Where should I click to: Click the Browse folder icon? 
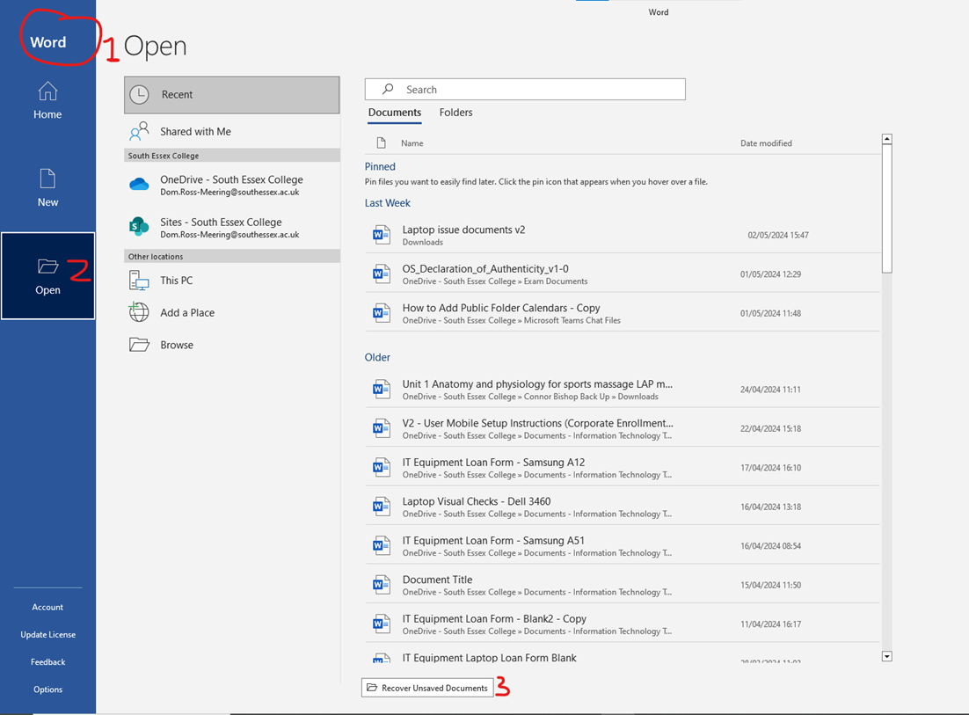pos(139,344)
